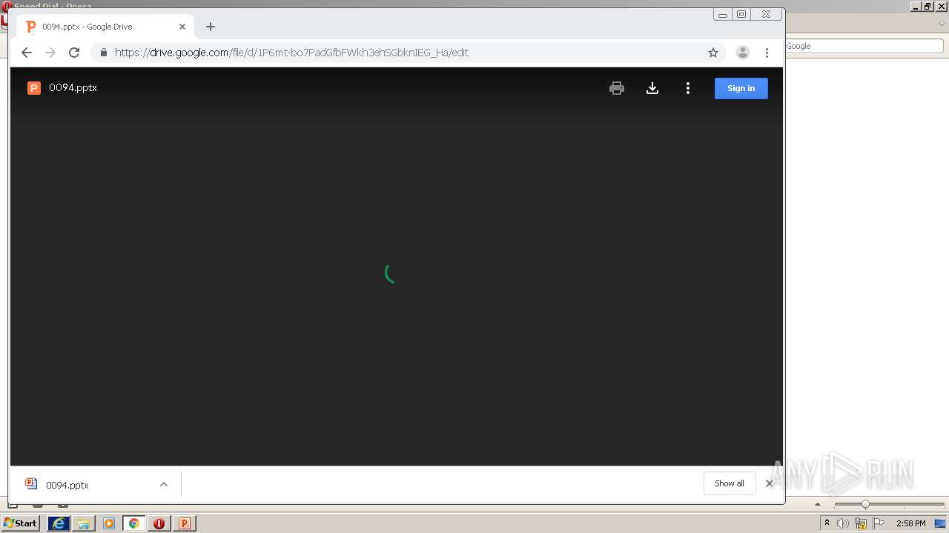Close the 0094.pptx Google Drive tab
The height and width of the screenshot is (533, 949).
(182, 27)
